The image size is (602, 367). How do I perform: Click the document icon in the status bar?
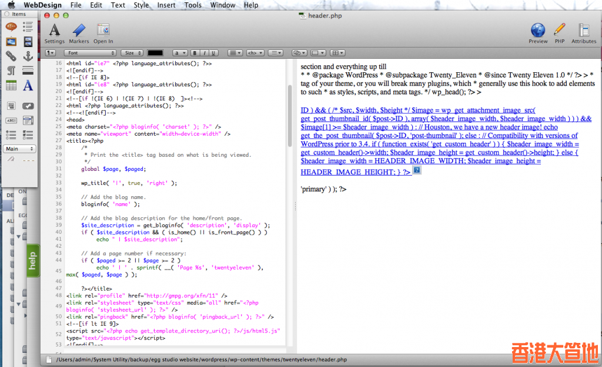49,360
